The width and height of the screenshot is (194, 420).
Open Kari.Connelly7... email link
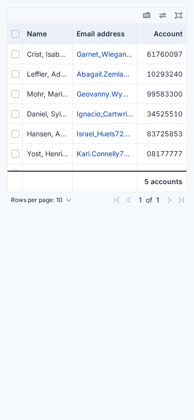pyautogui.click(x=103, y=154)
